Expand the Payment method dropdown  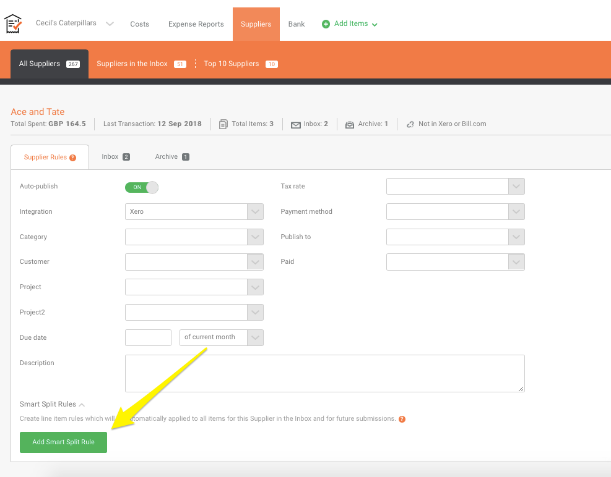455,212
